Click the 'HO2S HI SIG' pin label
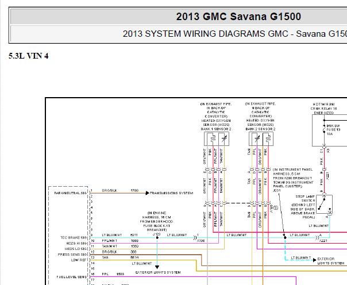Viewport: 347px width, 285px height. (76, 244)
